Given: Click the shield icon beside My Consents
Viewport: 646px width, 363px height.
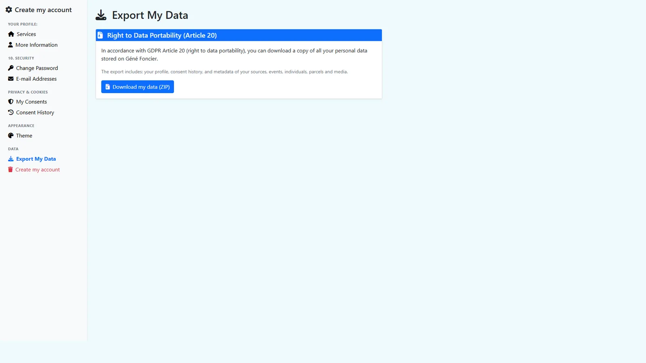Looking at the screenshot, I should click(x=11, y=102).
